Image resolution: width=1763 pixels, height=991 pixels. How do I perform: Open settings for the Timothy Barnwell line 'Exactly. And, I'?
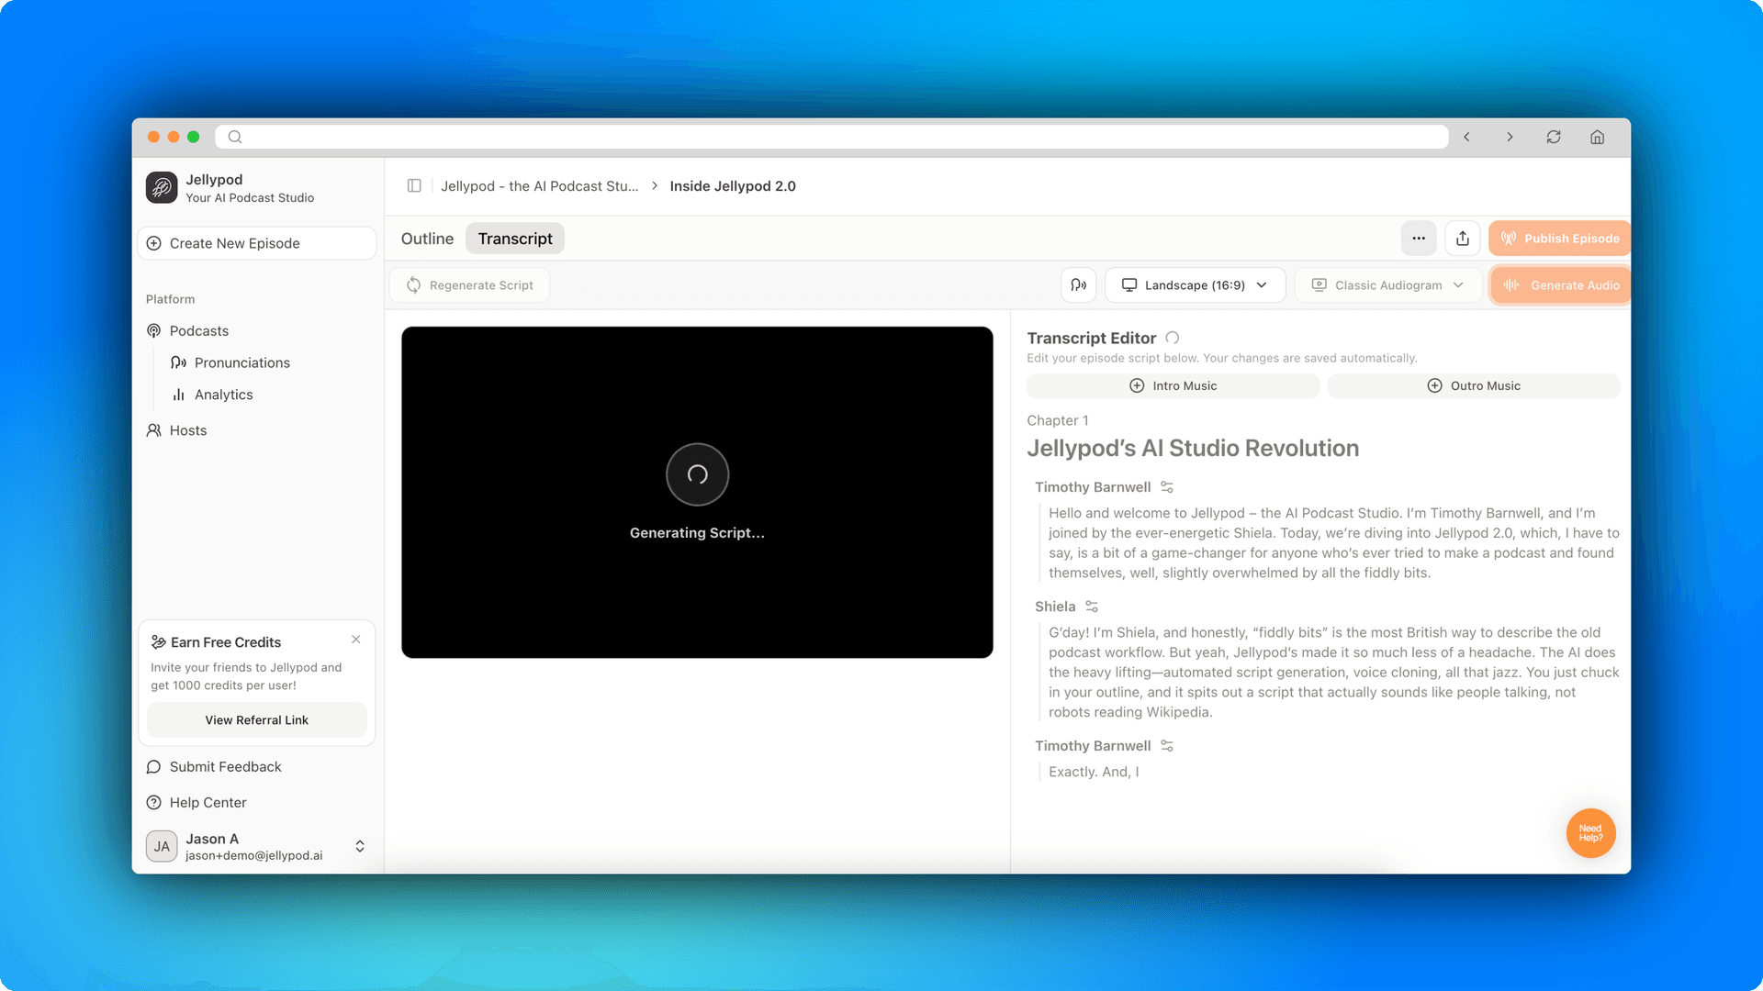coord(1167,746)
